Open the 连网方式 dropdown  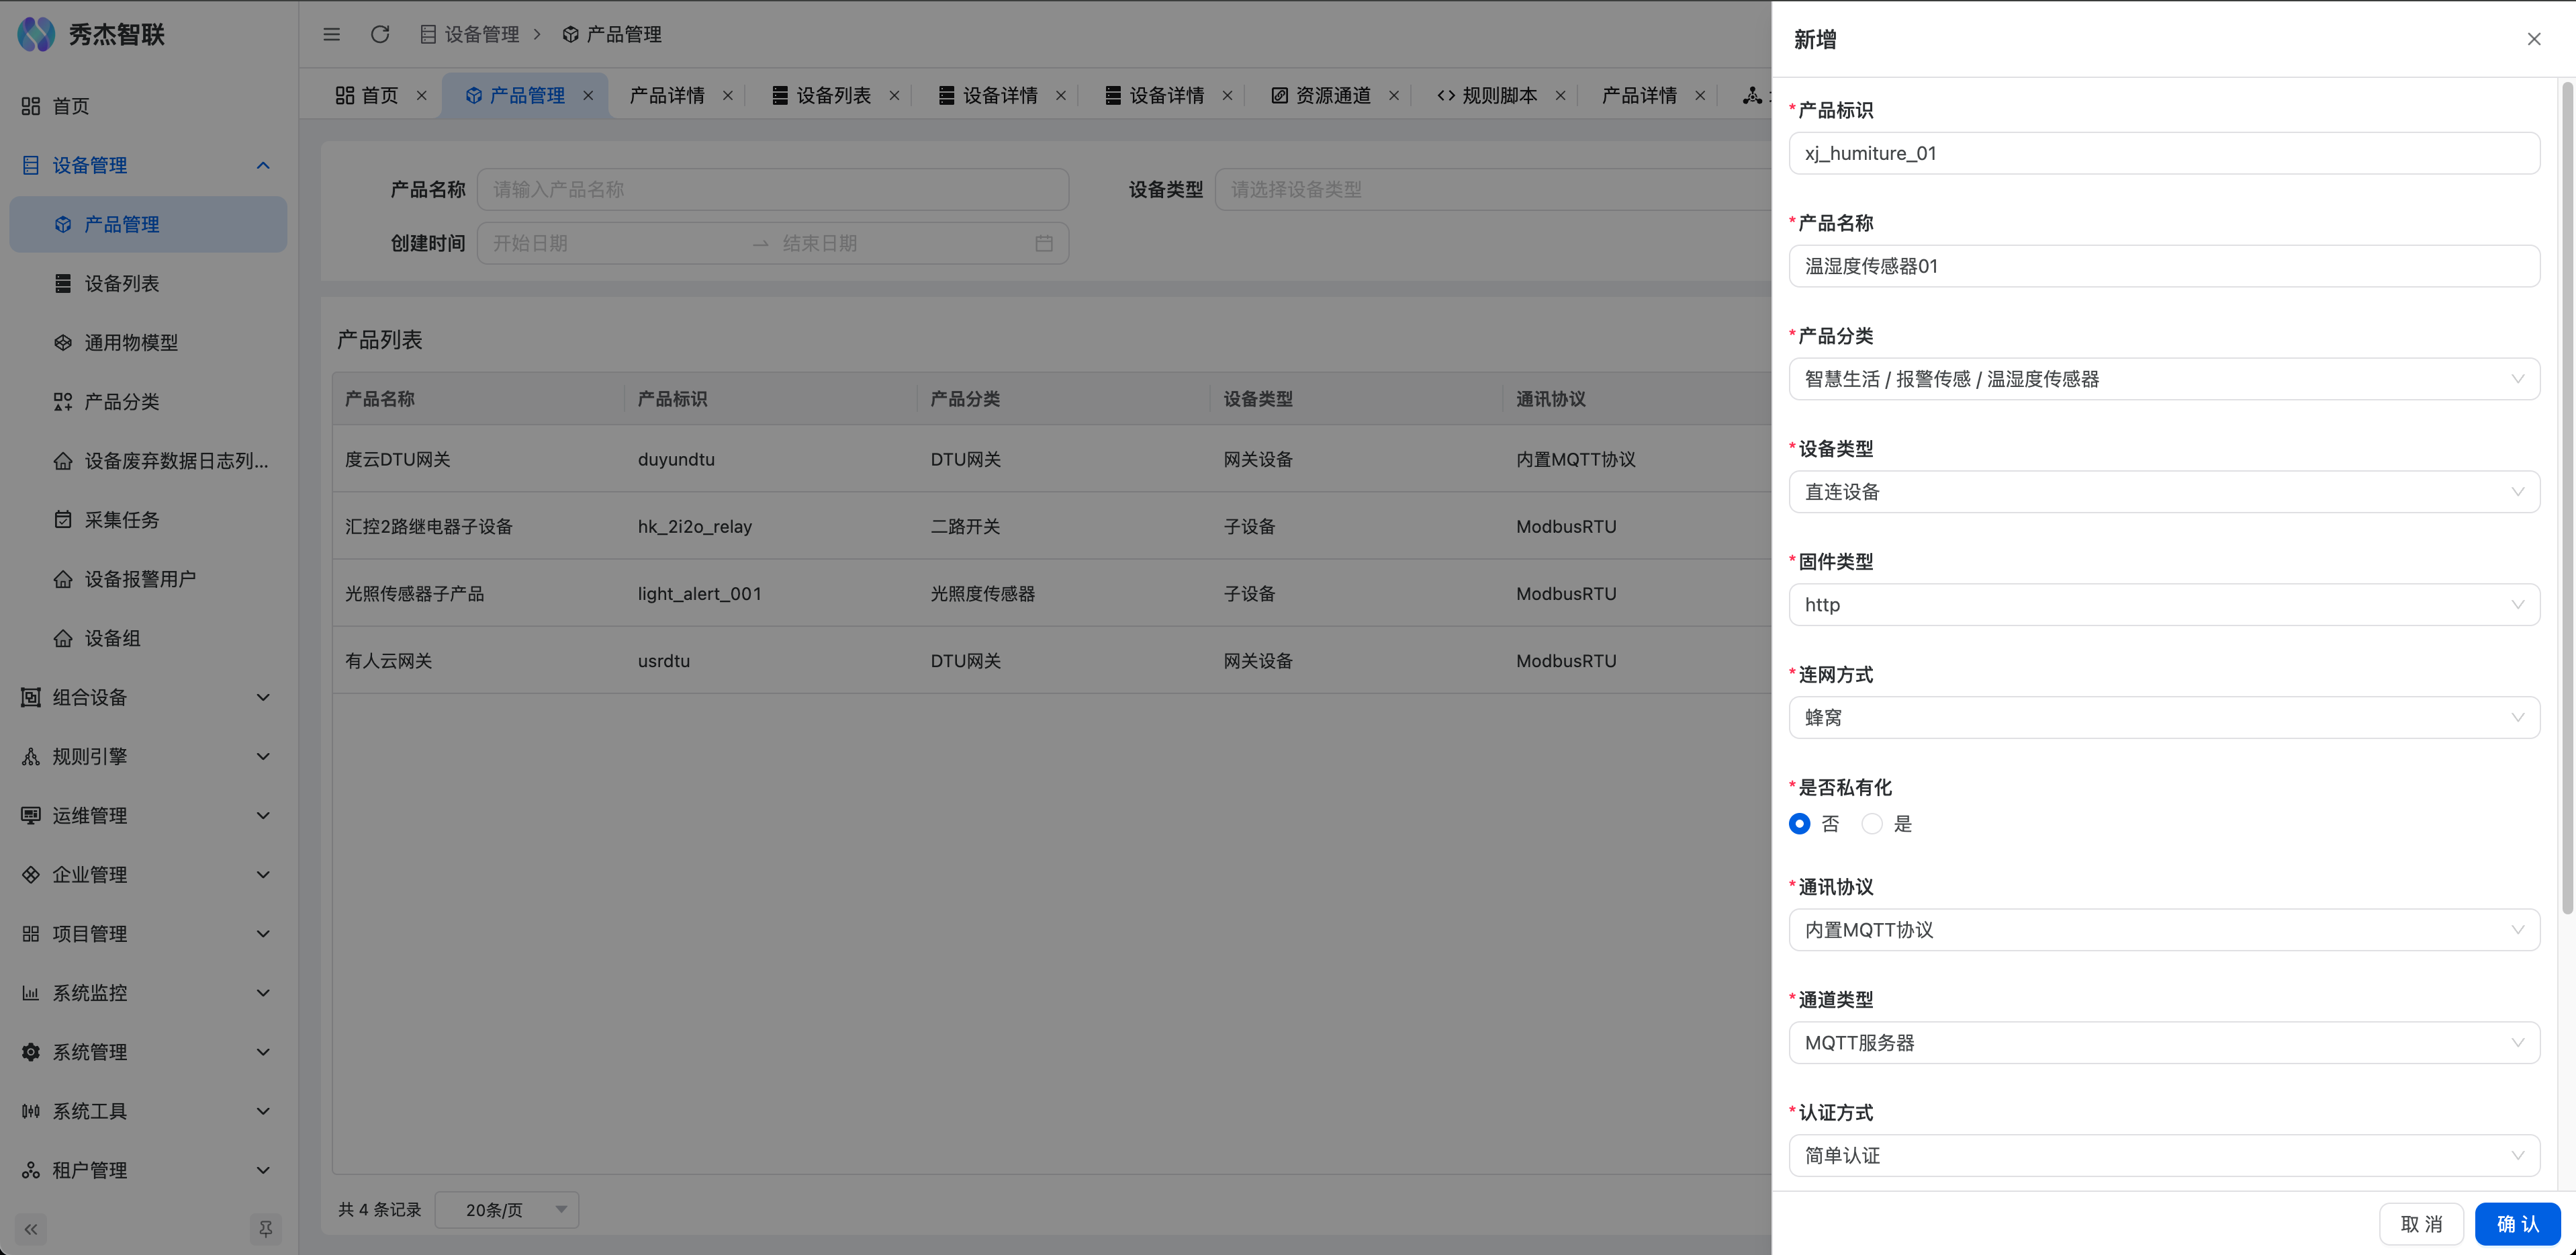click(x=2163, y=718)
